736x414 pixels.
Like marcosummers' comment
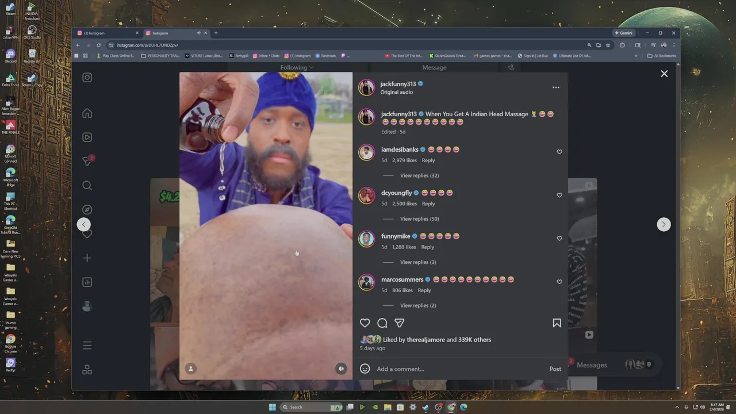(x=559, y=282)
